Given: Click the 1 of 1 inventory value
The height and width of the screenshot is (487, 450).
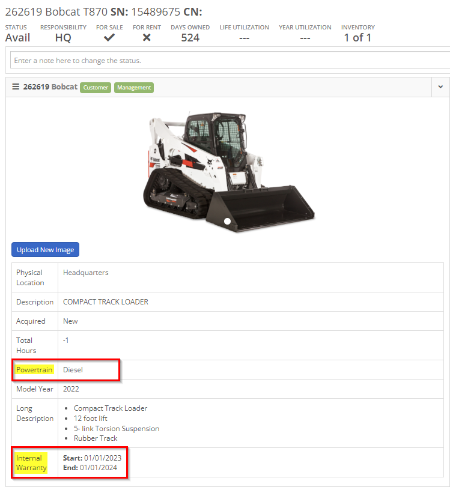Looking at the screenshot, I should click(x=357, y=38).
